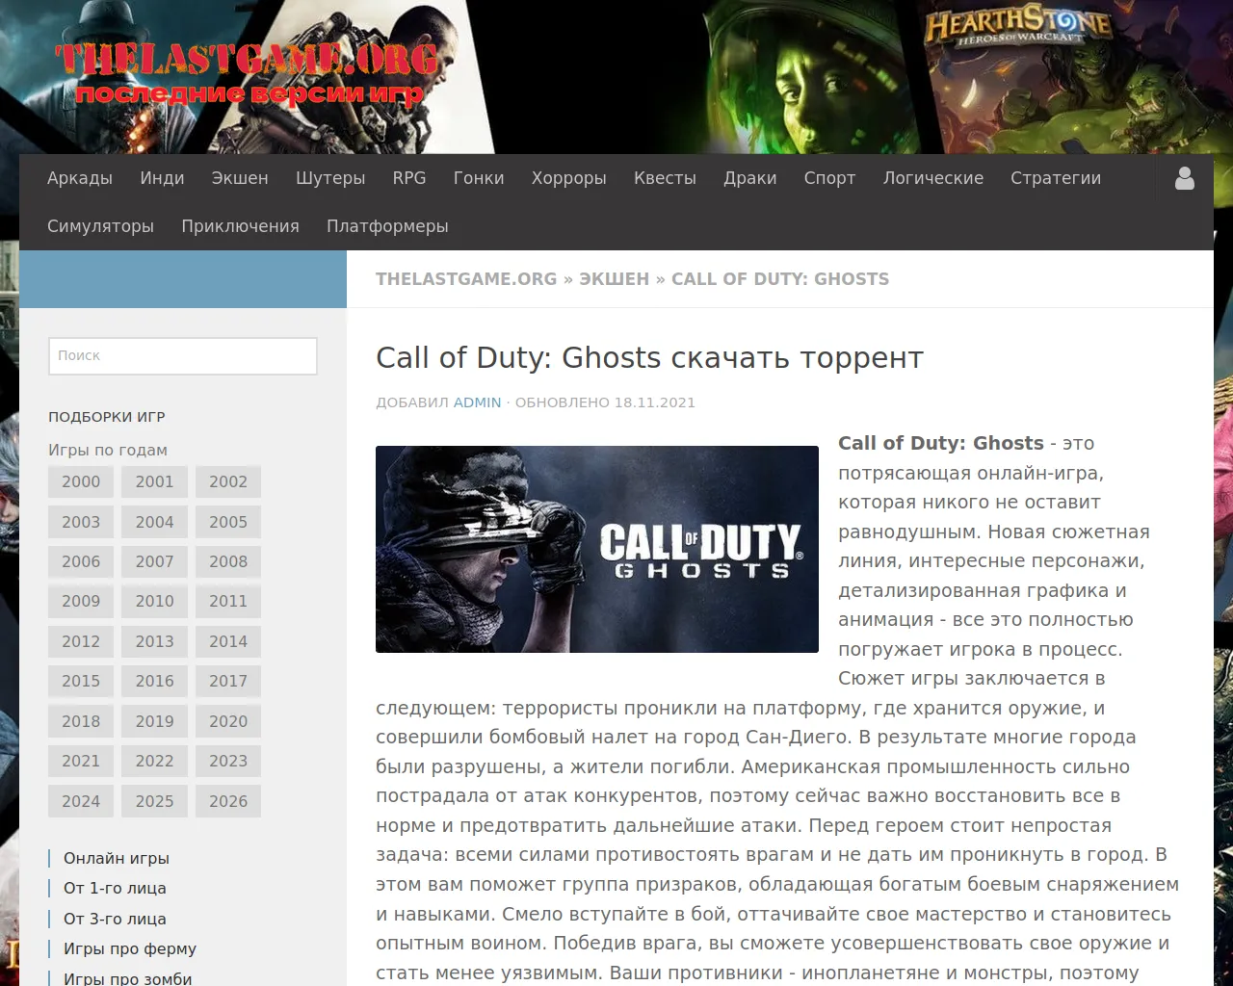Show games released in 2009
The width and height of the screenshot is (1233, 986).
81,602
